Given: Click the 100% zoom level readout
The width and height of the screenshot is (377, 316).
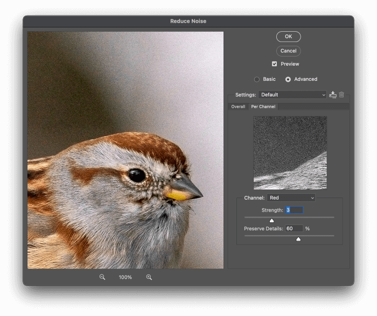Looking at the screenshot, I should [x=125, y=277].
